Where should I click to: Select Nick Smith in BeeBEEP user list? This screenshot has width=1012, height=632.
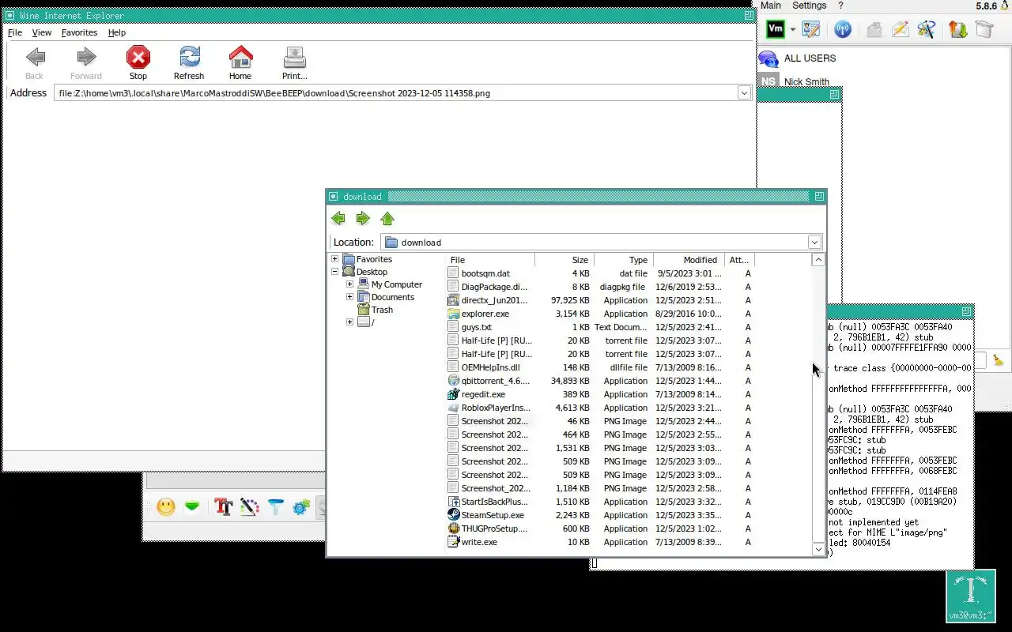click(x=806, y=82)
